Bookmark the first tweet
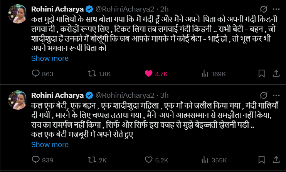 [x=261, y=74]
